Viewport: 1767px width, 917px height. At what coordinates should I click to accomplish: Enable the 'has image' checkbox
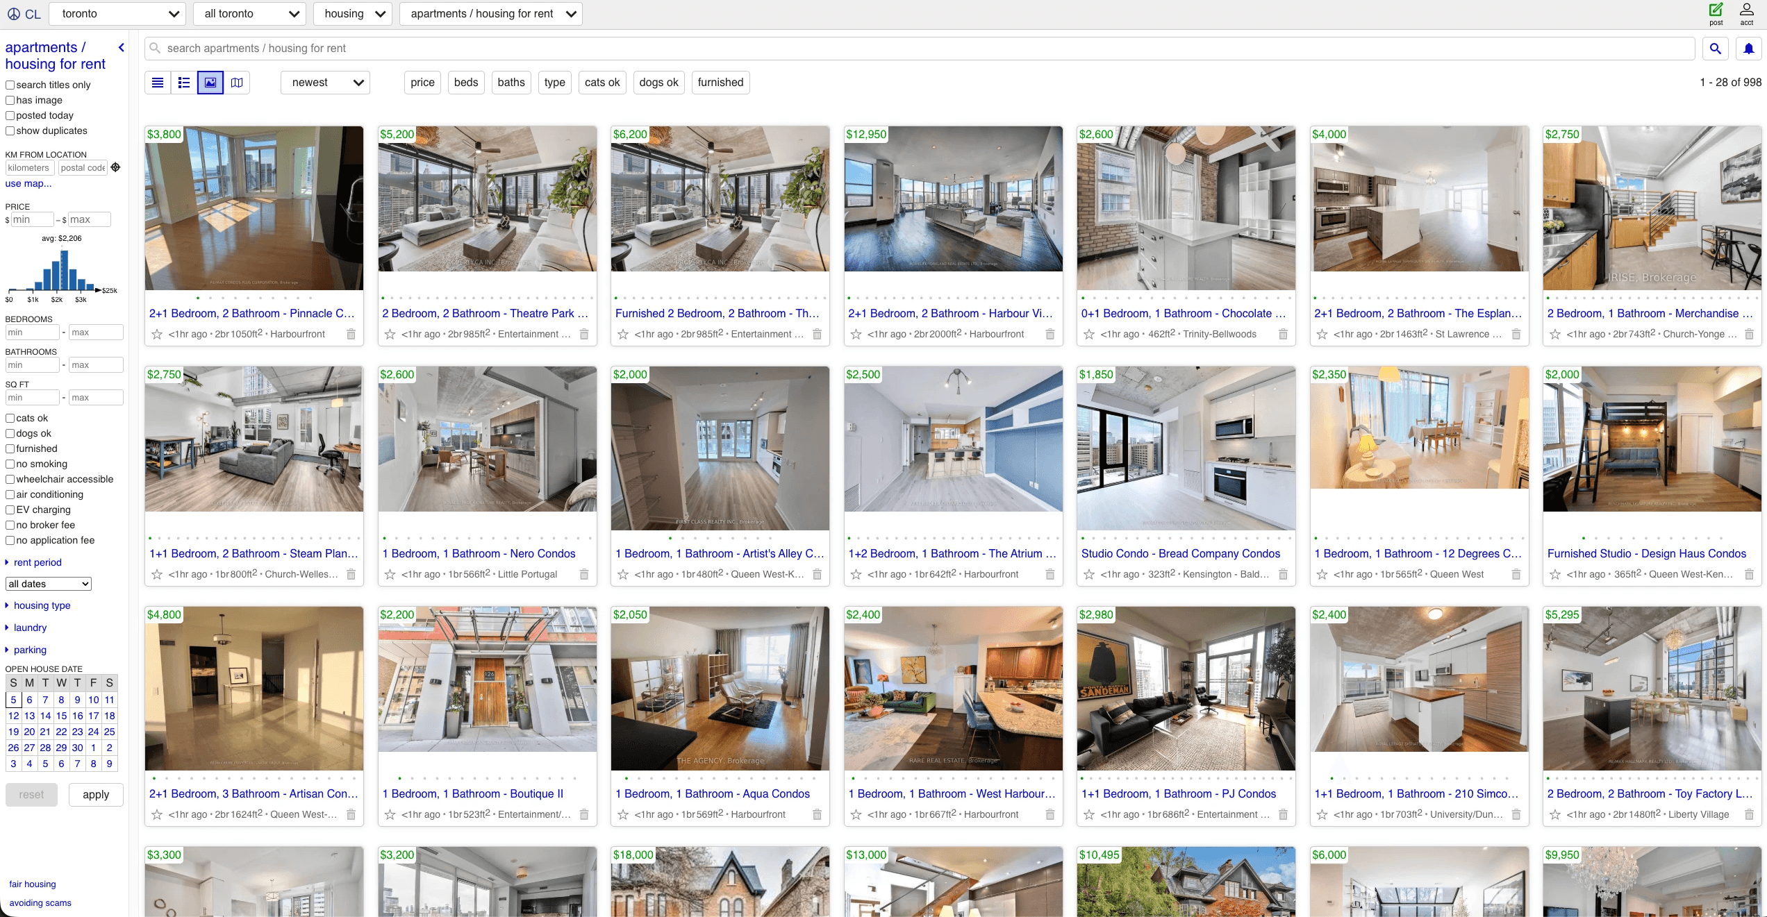pos(10,100)
